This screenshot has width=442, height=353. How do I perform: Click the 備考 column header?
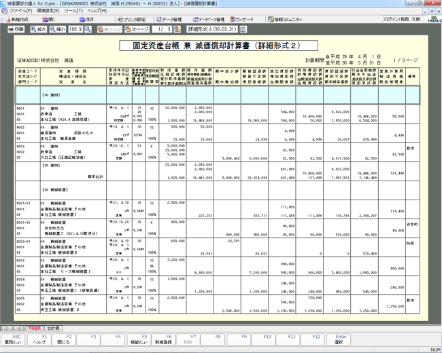point(411,76)
